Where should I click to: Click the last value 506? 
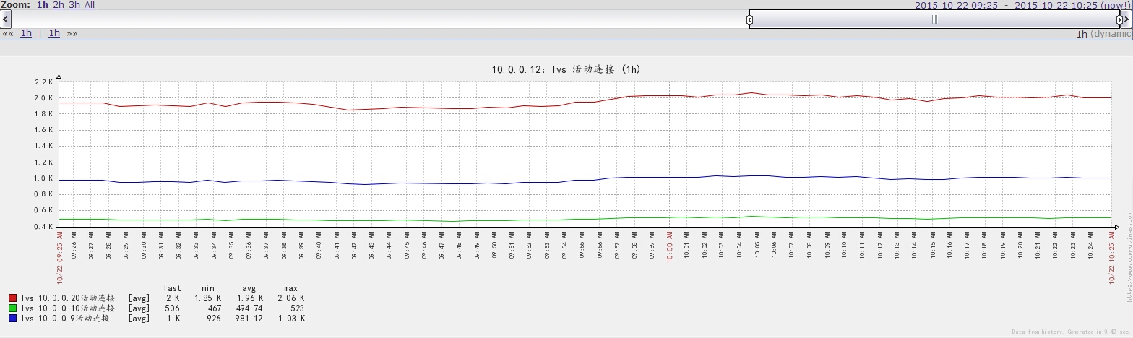[x=173, y=308]
